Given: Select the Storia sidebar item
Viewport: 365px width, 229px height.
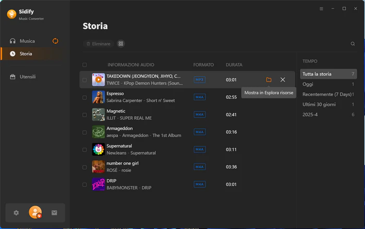Looking at the screenshot, I should [x=31, y=54].
